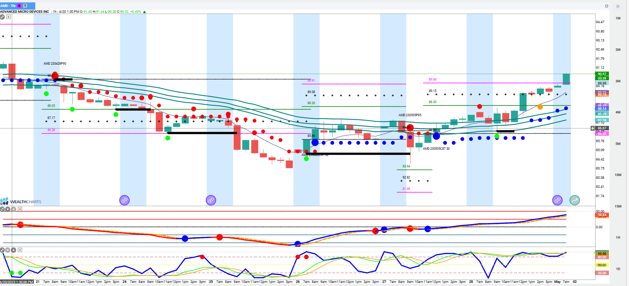This screenshot has width=629, height=286.
Task: Switch chart to 5M timeframe
Action: click(618, 144)
